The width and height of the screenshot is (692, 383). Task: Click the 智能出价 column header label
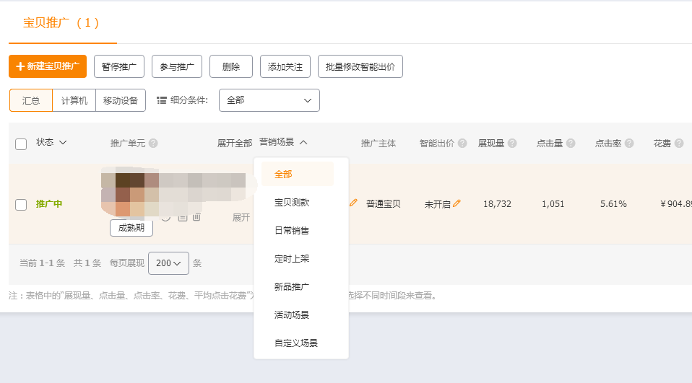point(437,144)
